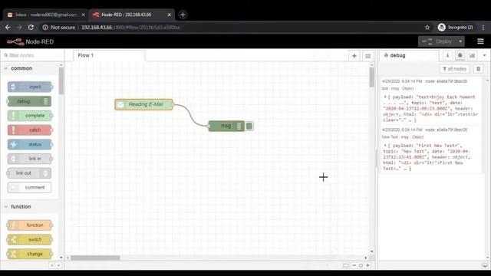Select the link in node in palette

[x=30, y=159]
